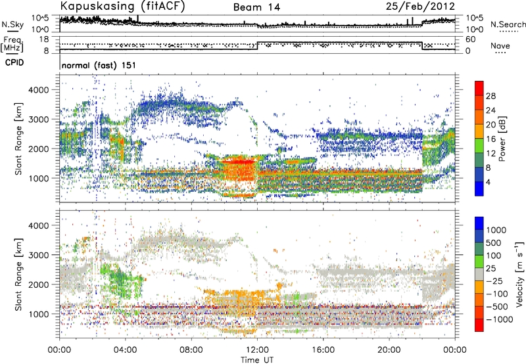The width and height of the screenshot is (526, 364).
Task: Click the 'CPID' row label
Action: click(14, 62)
